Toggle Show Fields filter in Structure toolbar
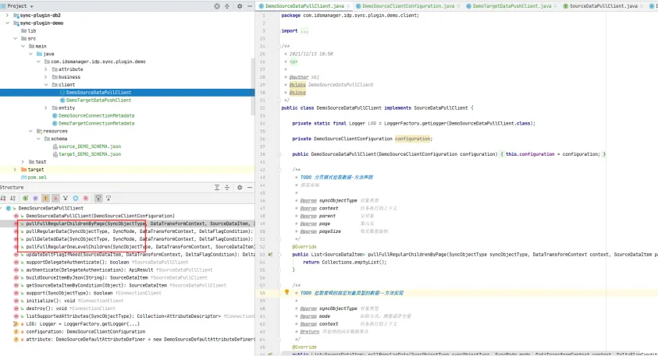658x356 pixels. (x=44, y=199)
